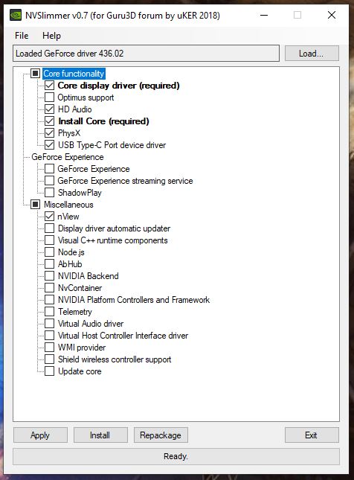Click the Repackage button
Viewport: 354px width, 480px height.
click(161, 435)
